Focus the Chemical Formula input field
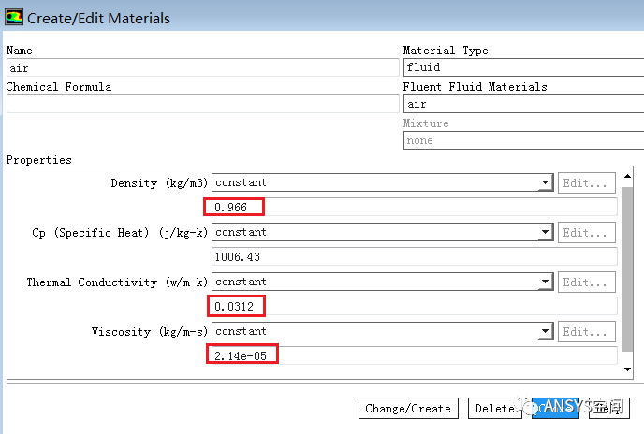This screenshot has width=644, height=434. (x=202, y=104)
